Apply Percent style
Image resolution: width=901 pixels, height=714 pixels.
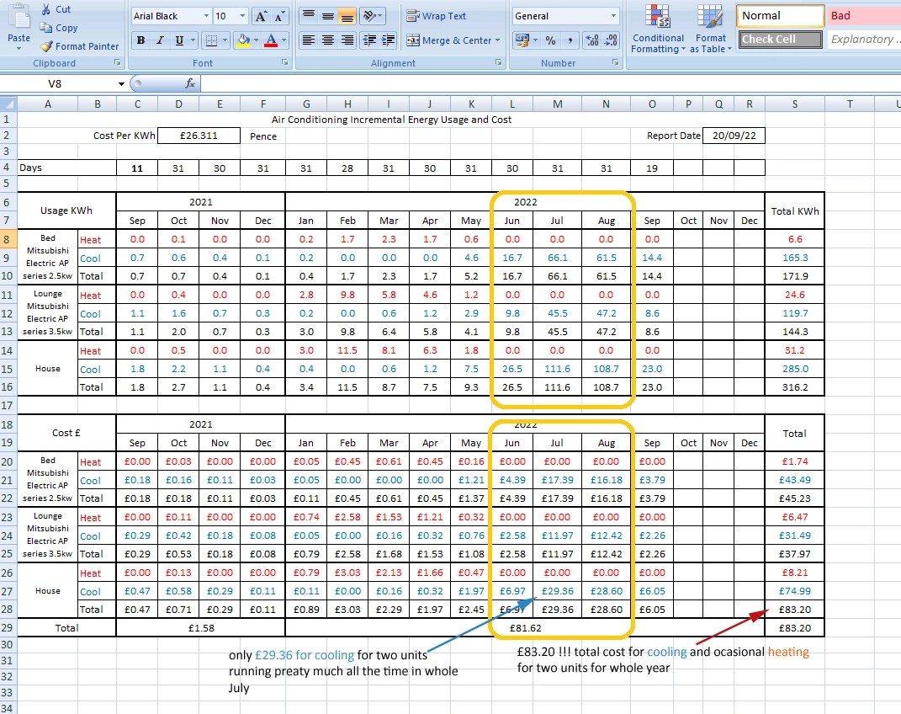pyautogui.click(x=550, y=40)
